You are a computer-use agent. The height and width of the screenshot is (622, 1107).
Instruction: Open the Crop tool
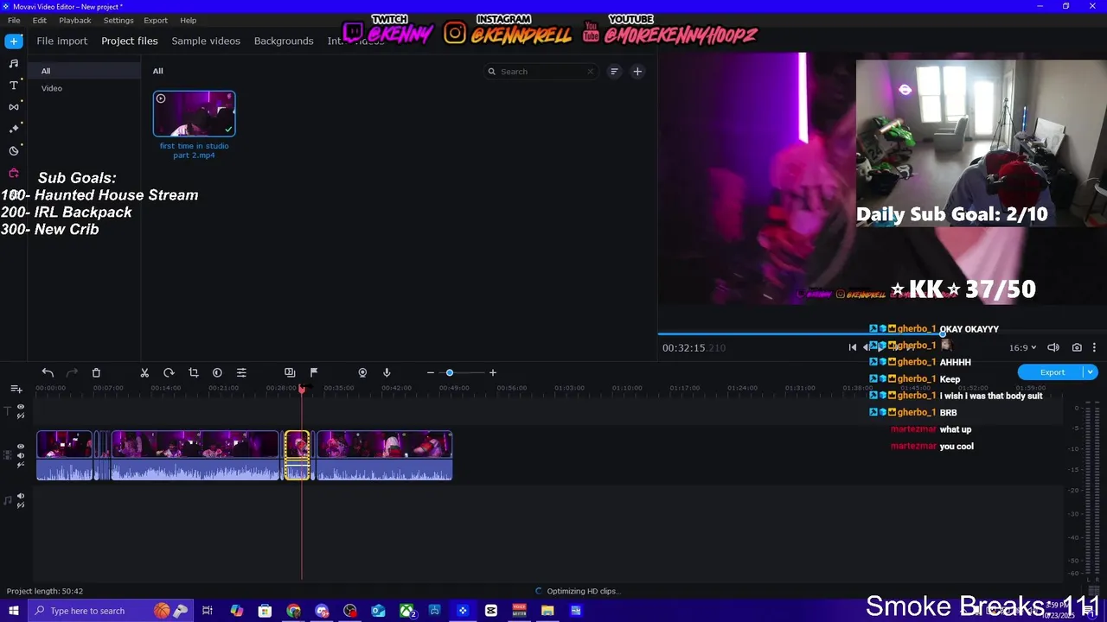click(x=193, y=372)
